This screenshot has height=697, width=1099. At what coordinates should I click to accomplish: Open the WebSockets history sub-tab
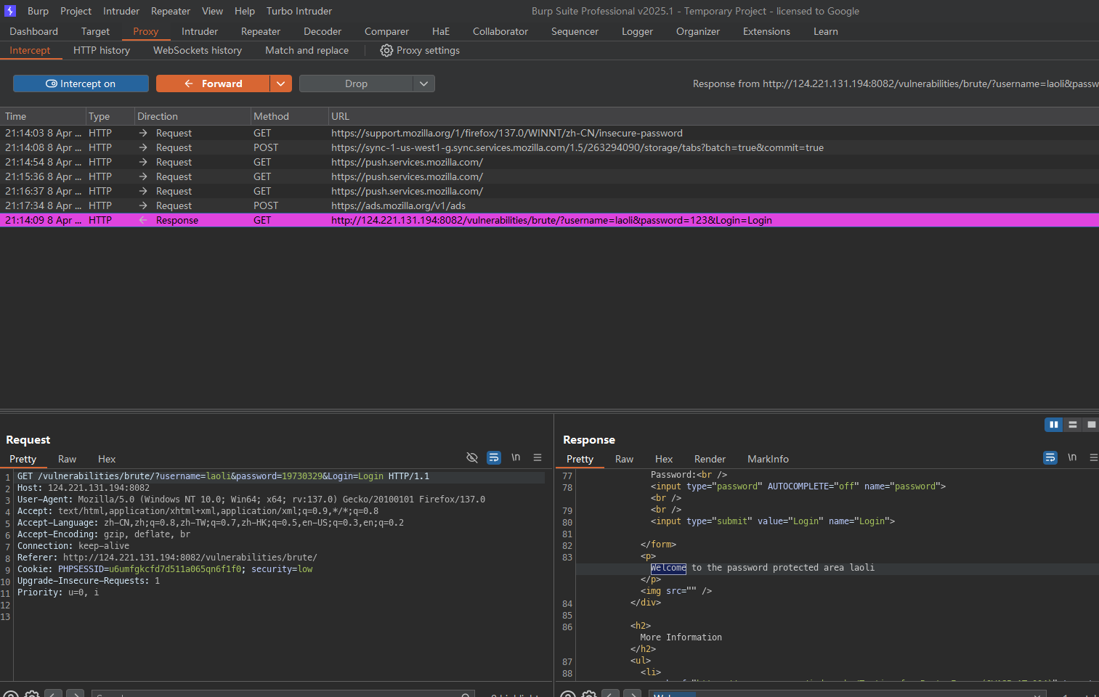pyautogui.click(x=198, y=50)
